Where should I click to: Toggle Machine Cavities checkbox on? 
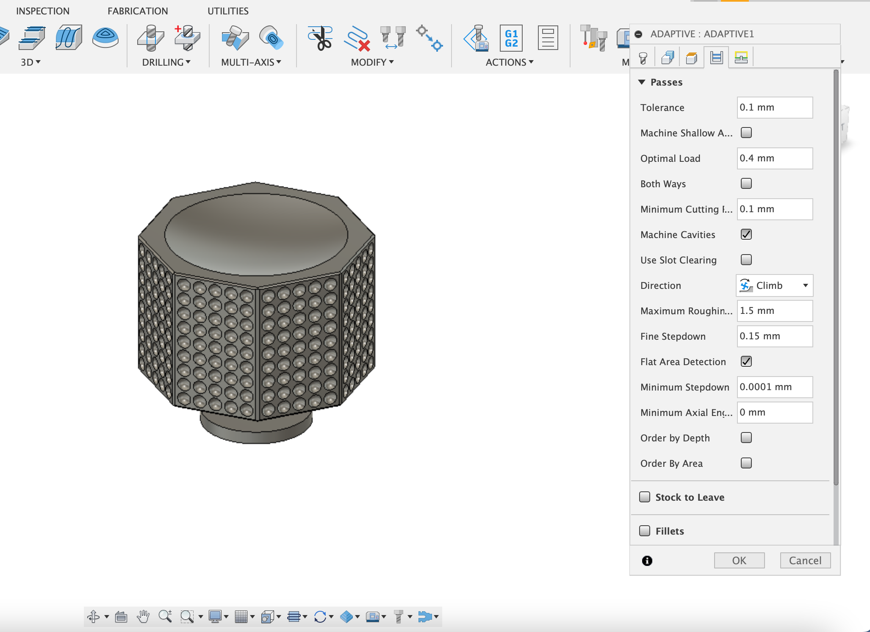[745, 234]
